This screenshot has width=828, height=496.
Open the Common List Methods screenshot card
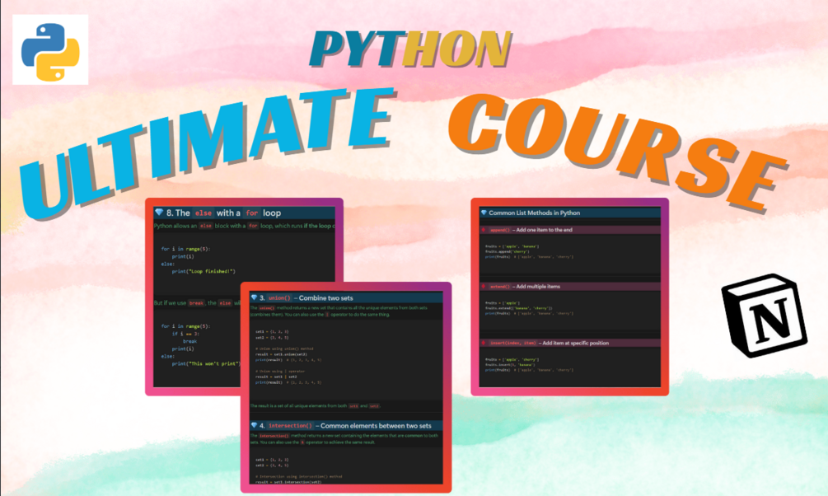(570, 297)
